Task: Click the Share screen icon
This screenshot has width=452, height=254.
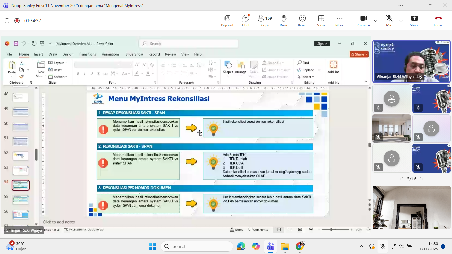Action: (x=414, y=21)
